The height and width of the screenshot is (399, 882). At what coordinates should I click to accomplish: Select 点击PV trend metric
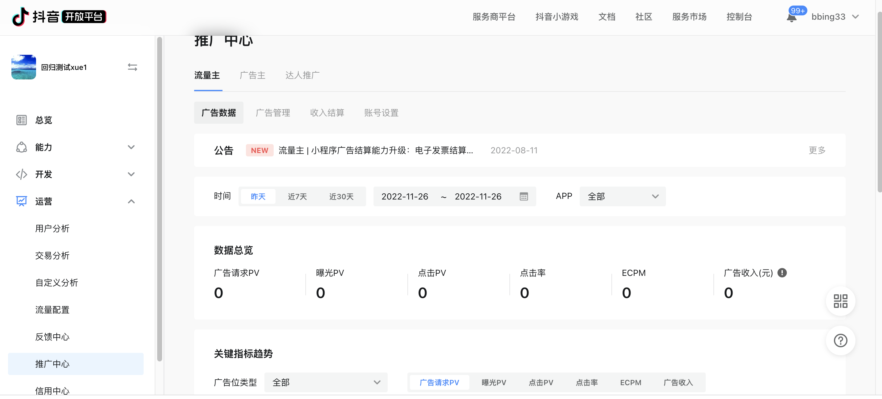(541, 382)
